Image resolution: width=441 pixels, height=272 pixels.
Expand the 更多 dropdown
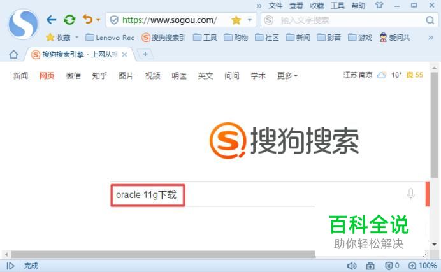[x=287, y=76]
